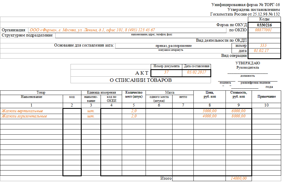Select the price cell 4000,00
282x182 pixels.
point(209,116)
